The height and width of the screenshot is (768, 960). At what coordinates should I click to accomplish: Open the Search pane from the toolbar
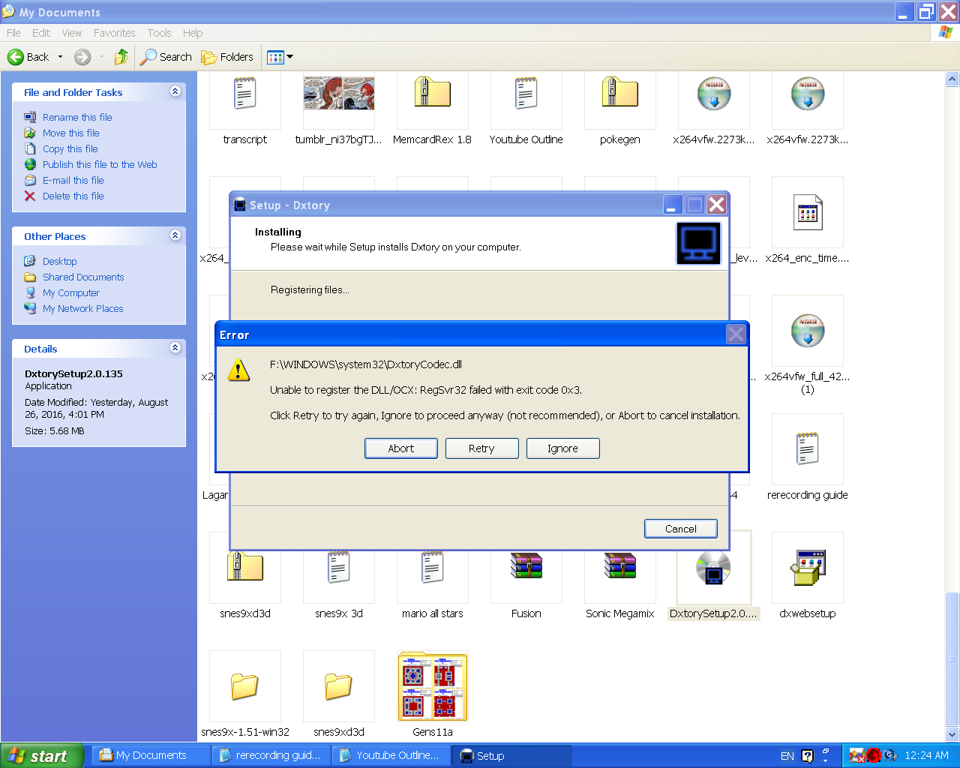[x=166, y=57]
